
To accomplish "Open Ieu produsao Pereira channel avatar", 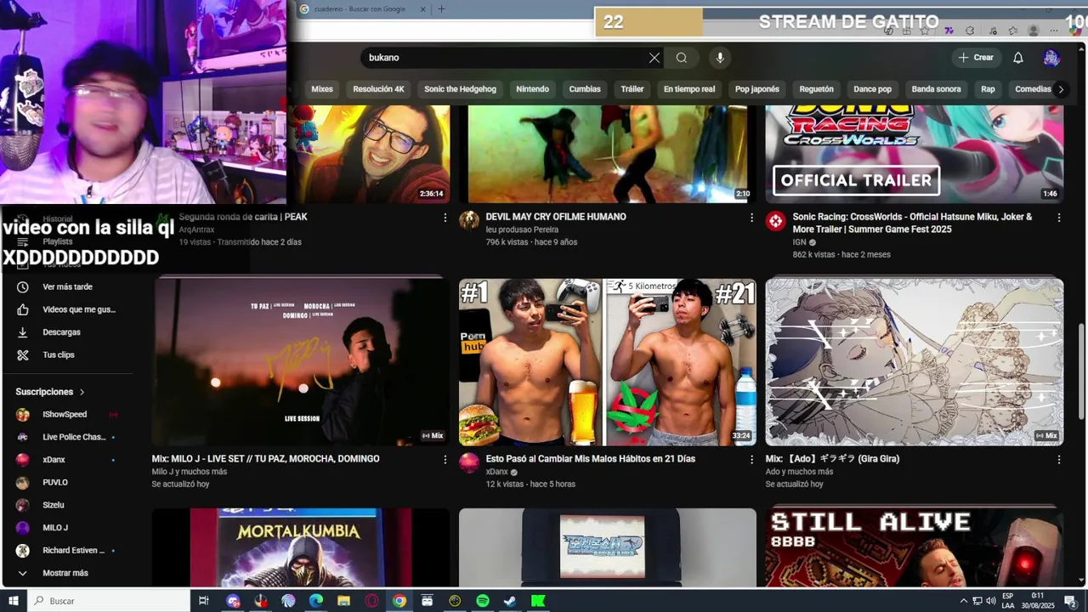I will [469, 221].
